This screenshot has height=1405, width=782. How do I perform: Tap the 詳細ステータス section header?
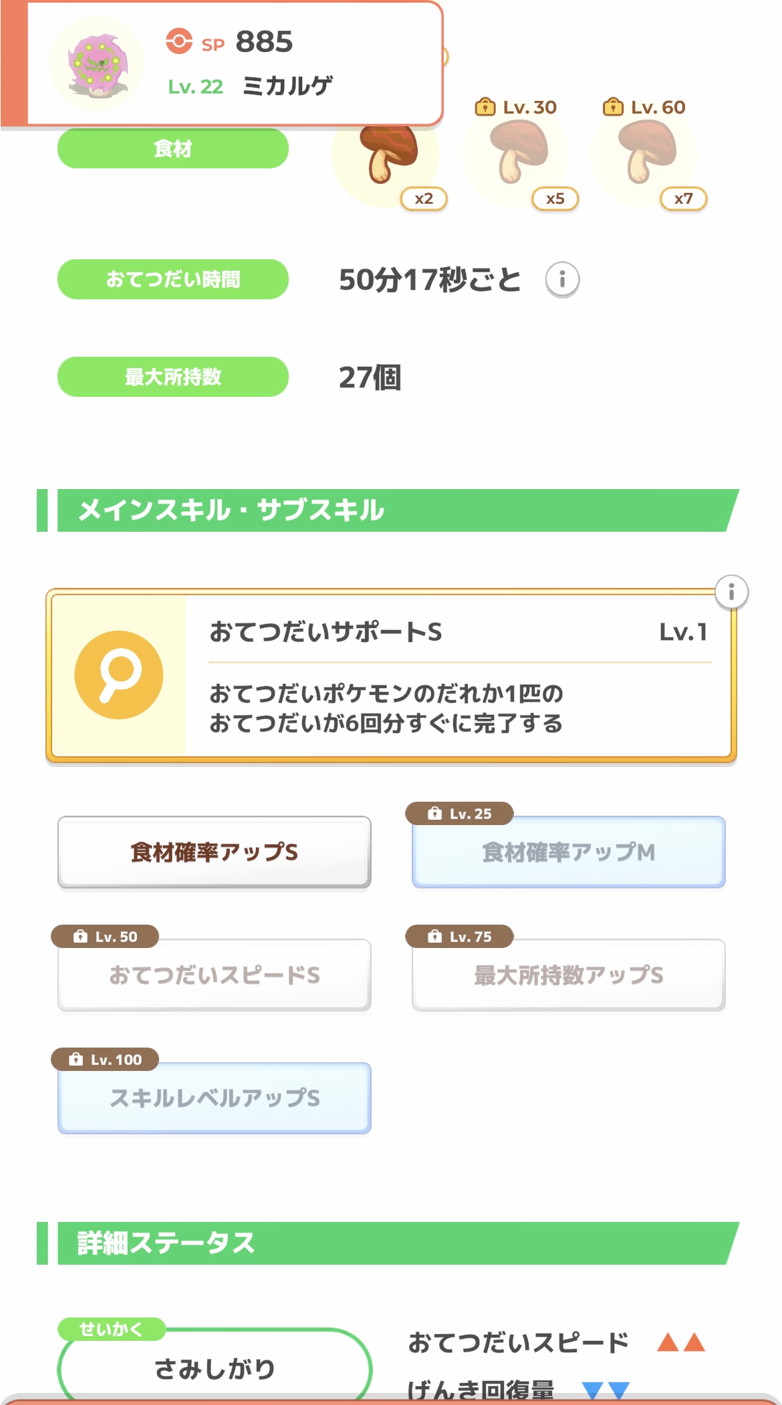(x=388, y=1243)
